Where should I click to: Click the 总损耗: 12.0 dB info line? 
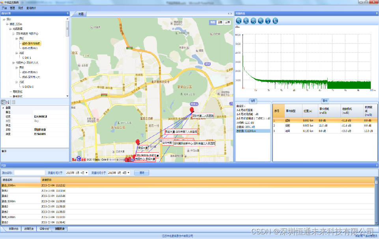point(245,123)
